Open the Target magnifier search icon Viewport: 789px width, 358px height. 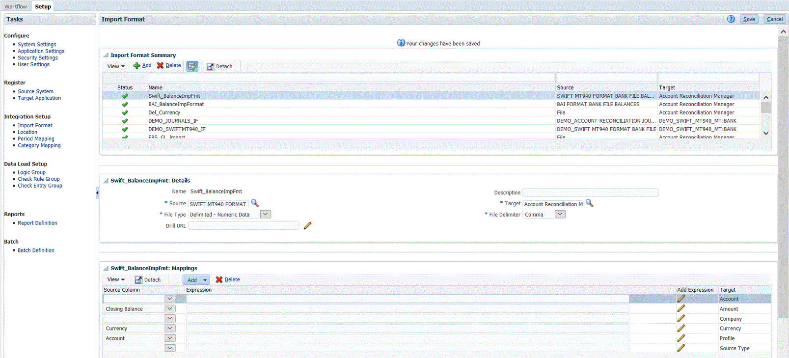pos(590,203)
